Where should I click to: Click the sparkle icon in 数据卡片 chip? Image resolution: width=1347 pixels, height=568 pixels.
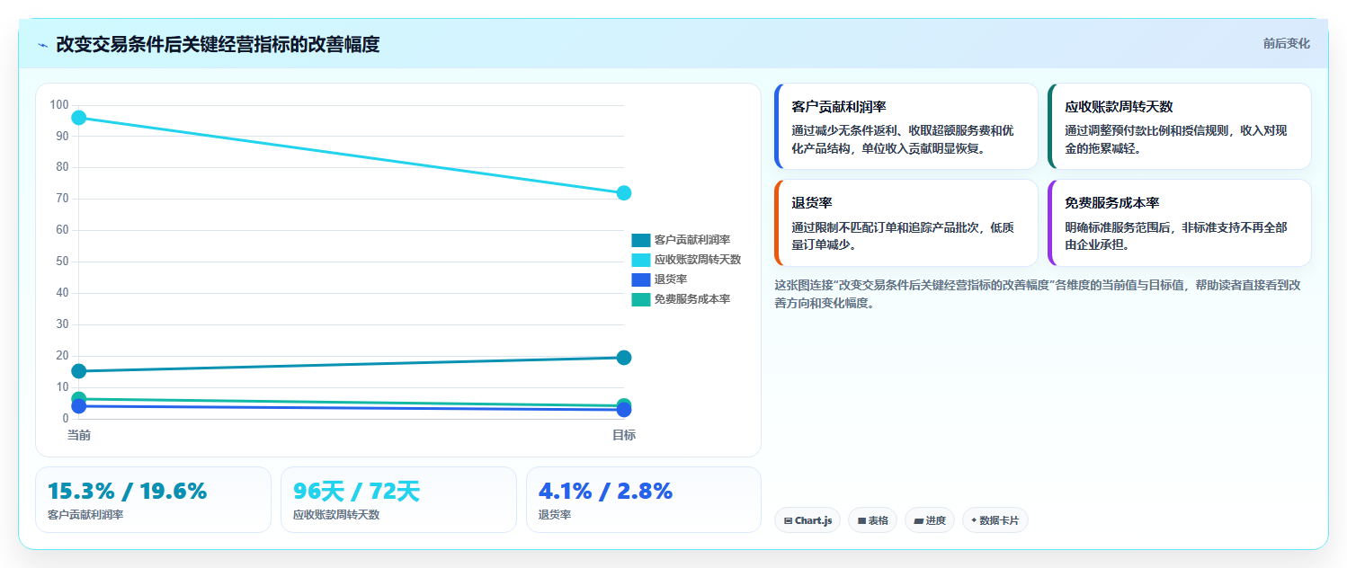coord(974,520)
